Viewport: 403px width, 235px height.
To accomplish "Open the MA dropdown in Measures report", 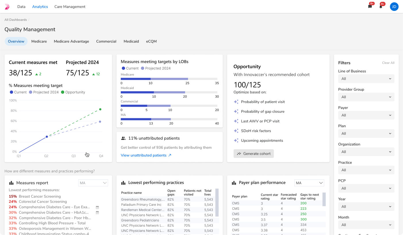I will (93, 183).
